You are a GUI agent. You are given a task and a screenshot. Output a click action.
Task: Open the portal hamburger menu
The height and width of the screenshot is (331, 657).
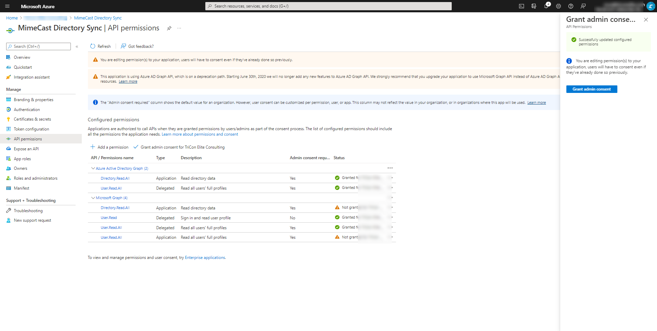point(7,6)
